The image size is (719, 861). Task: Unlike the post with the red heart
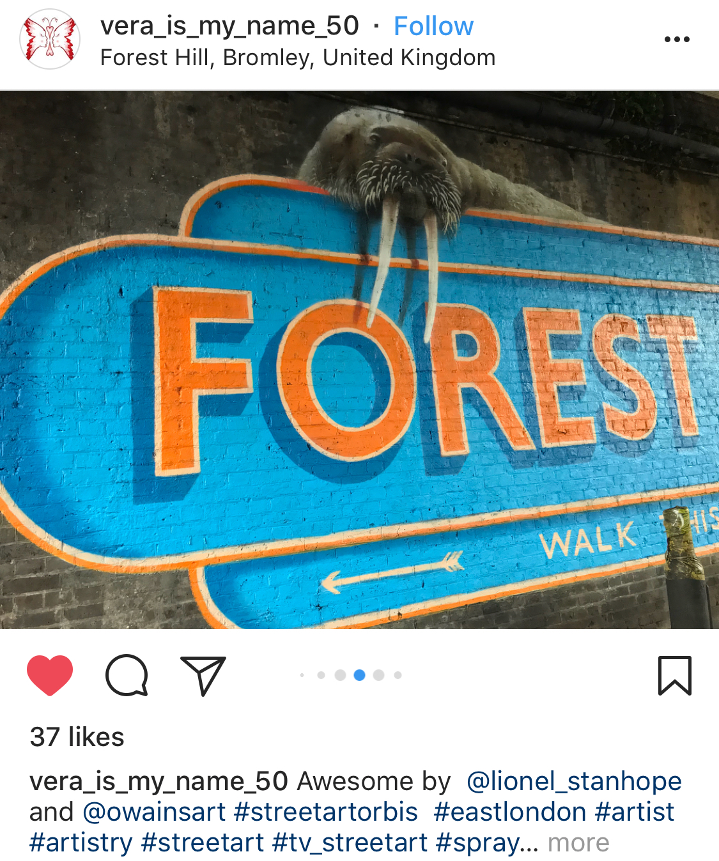tap(50, 675)
